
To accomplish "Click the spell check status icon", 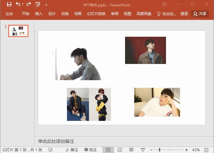I will [50, 150].
